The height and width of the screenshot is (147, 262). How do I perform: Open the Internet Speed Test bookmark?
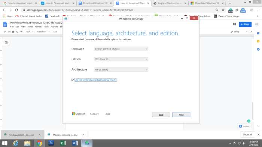28,16
